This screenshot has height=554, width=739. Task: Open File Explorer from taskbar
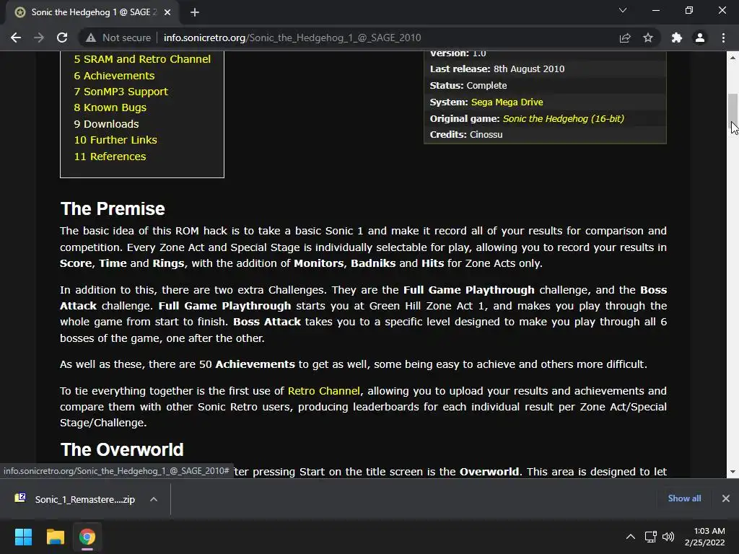[x=55, y=537]
